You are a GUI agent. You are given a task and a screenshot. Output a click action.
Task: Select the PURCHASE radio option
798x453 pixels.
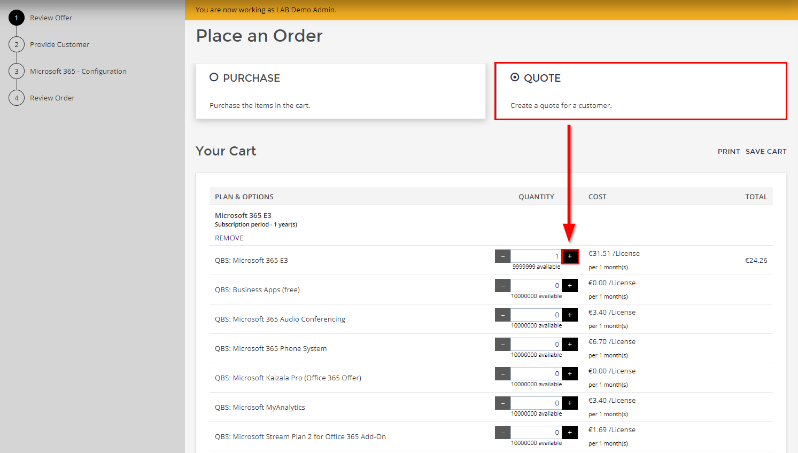coord(214,77)
